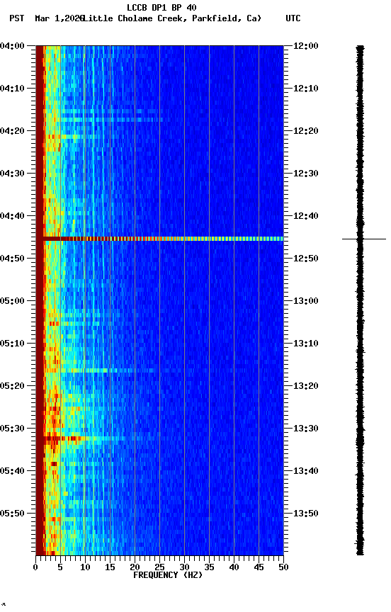The width and height of the screenshot is (391, 612).
Task: Click the 12:50 UTC time label
Action: 306,259
